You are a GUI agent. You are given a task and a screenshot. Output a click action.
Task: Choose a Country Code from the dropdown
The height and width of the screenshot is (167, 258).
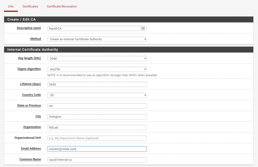coord(97,95)
